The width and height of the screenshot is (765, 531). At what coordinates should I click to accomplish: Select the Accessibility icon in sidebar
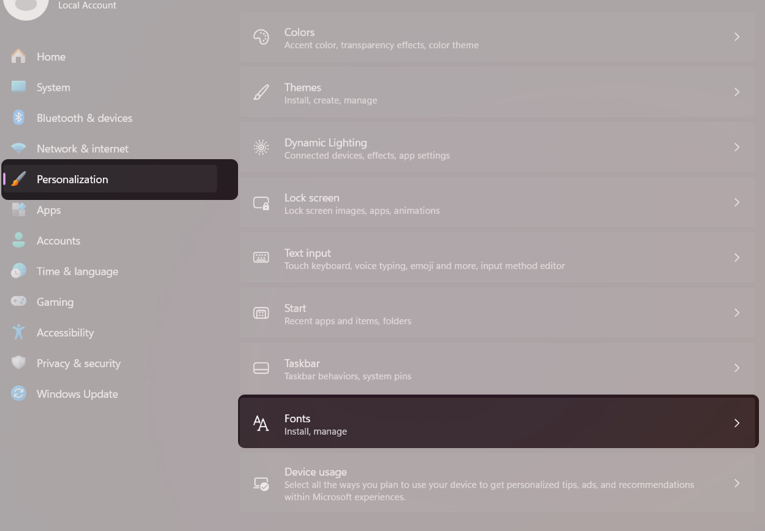point(18,332)
